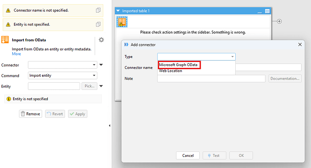Screen dimensions: 311x168
Task: Maximize the Imported table 1 node
Action: 267,11
